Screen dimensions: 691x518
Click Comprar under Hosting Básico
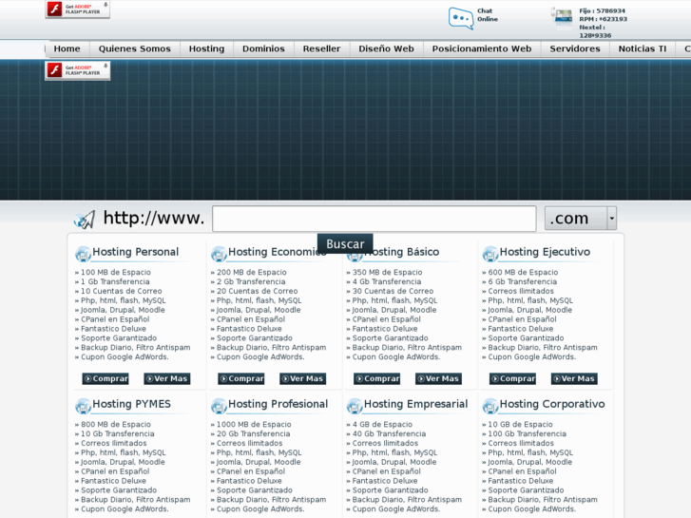tap(376, 378)
